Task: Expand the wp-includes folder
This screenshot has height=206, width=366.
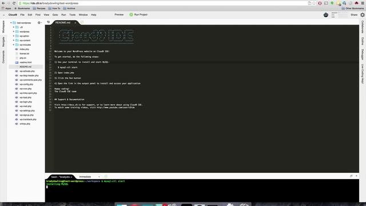Action: pyautogui.click(x=14, y=45)
